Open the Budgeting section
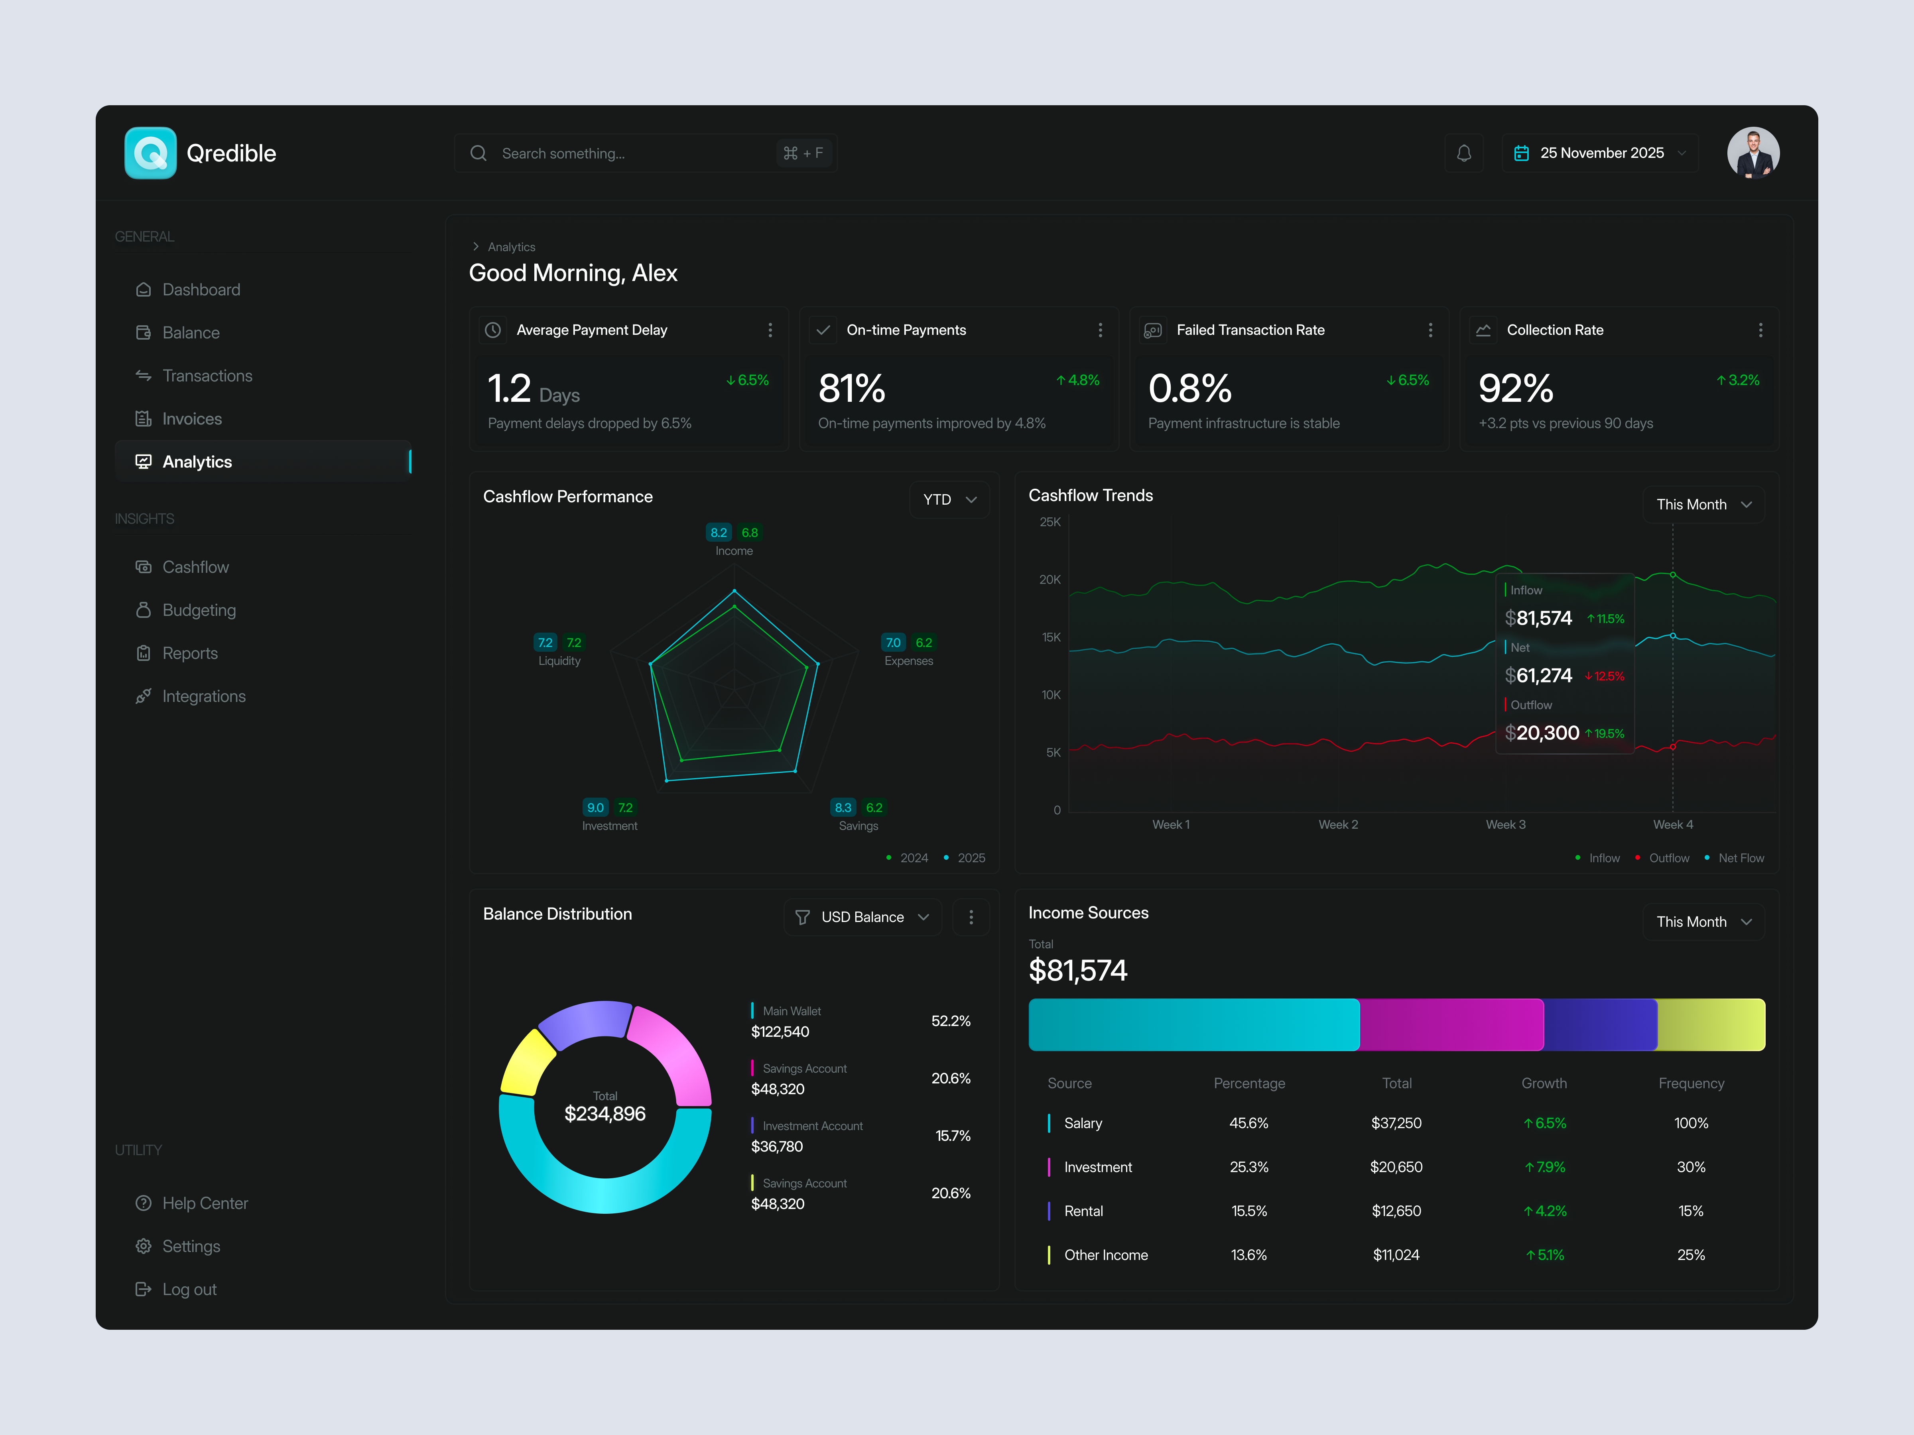Image resolution: width=1914 pixels, height=1435 pixels. point(198,610)
